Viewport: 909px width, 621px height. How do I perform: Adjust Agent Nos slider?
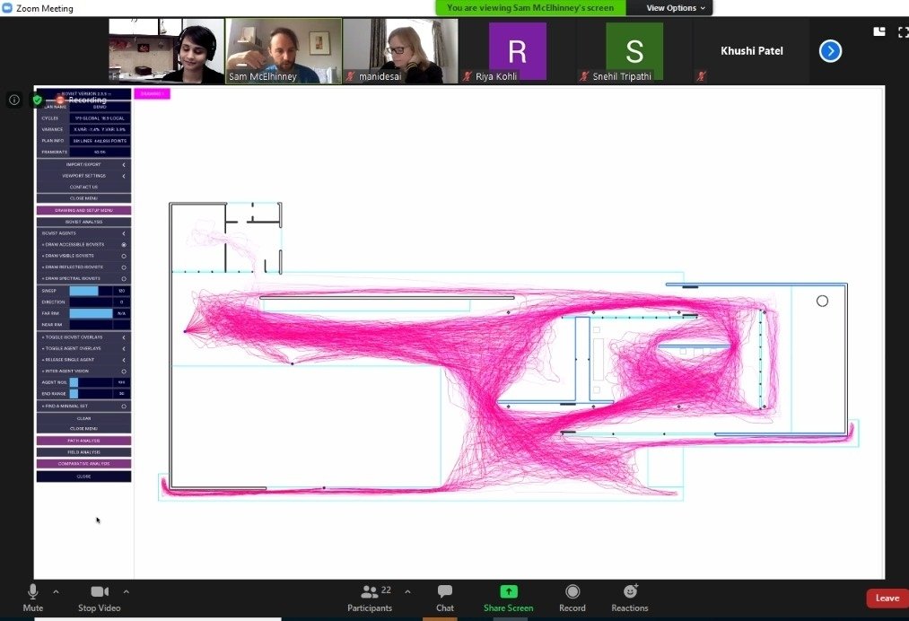[x=91, y=382]
